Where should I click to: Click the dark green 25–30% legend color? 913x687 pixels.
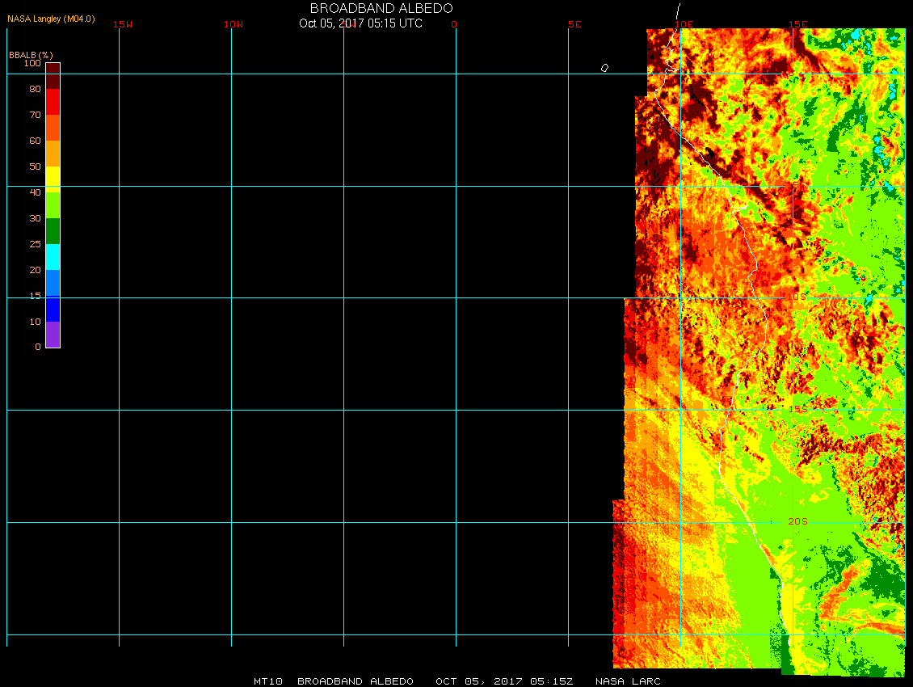(x=53, y=231)
